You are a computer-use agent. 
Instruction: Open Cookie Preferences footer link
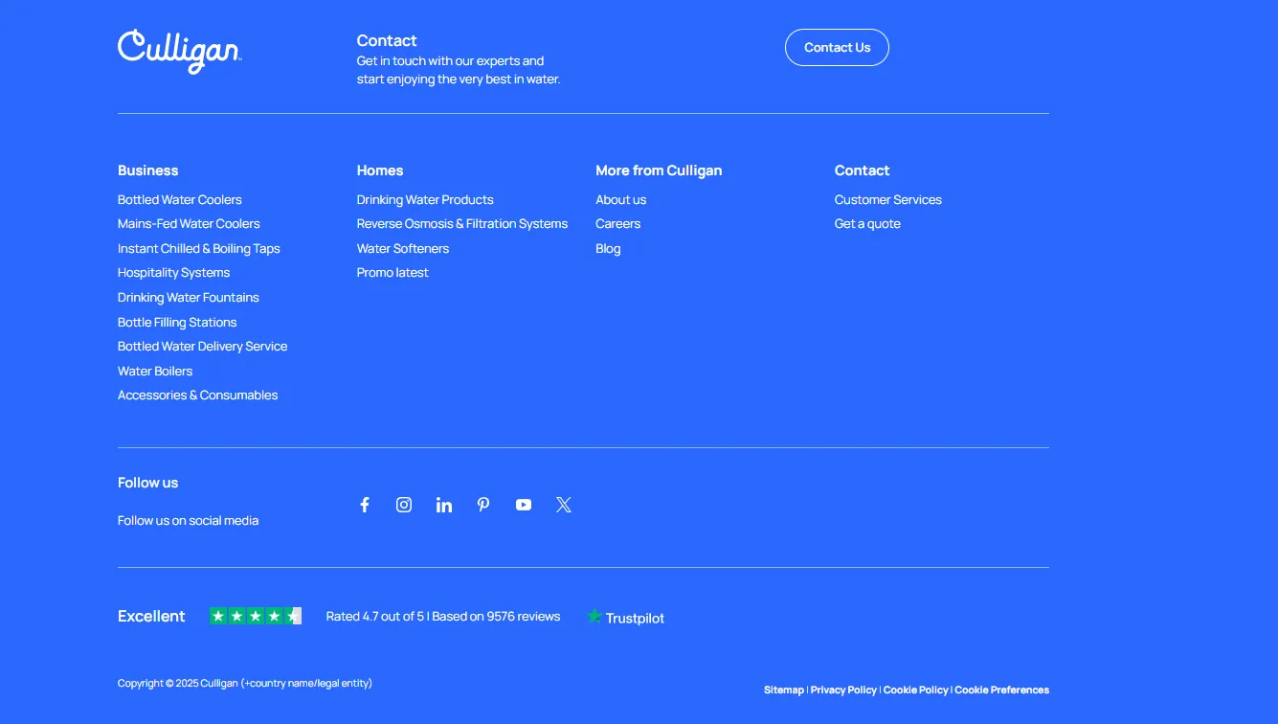click(1001, 690)
